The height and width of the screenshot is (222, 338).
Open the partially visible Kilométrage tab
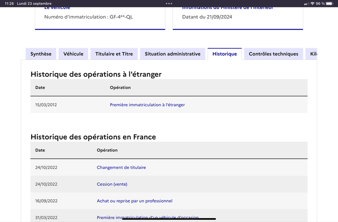pos(311,54)
